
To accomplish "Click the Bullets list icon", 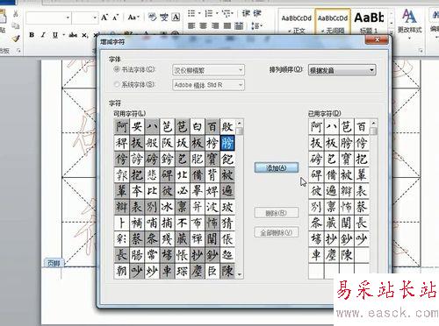I will [x=191, y=13].
